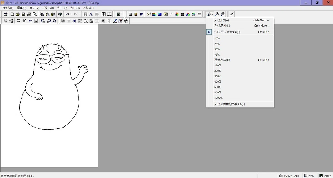333x178 pixels.
Task: Set zoom to 600%
Action: click(240, 87)
